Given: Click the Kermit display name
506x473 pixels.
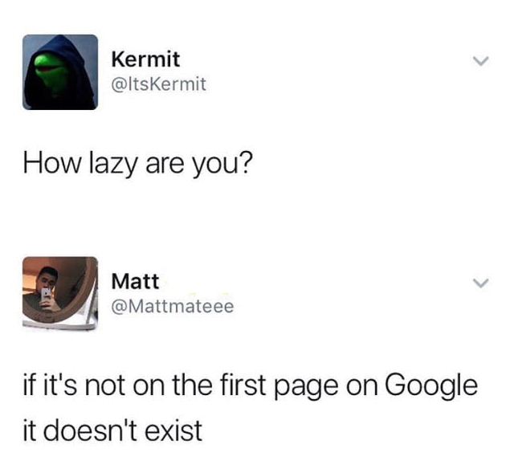Looking at the screenshot, I should click(x=145, y=59).
